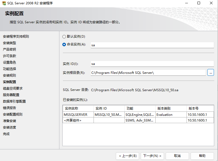Select the 默认实例(D) radio button
Image resolution: width=218 pixels, height=161 pixels.
pyautogui.click(x=64, y=37)
